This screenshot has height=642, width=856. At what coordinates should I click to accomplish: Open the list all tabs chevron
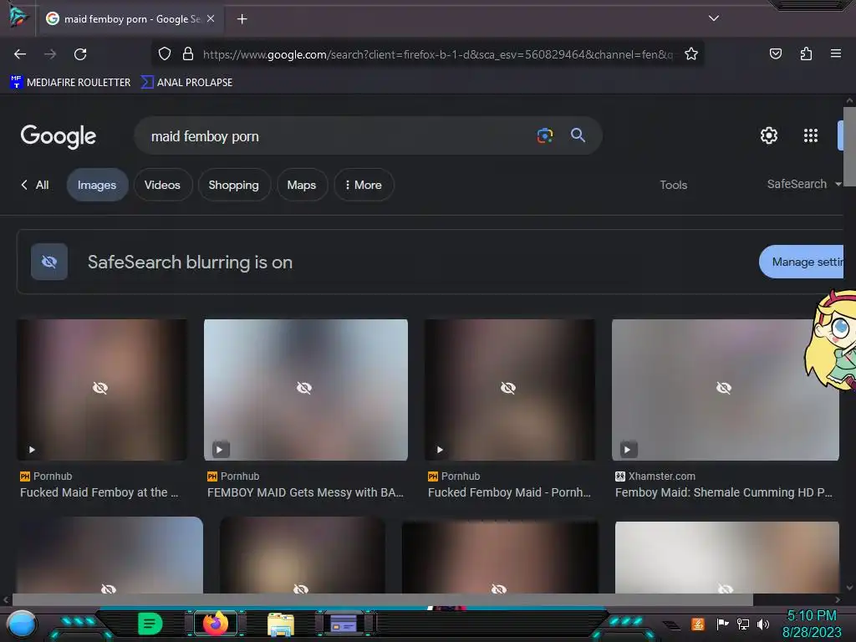[714, 18]
